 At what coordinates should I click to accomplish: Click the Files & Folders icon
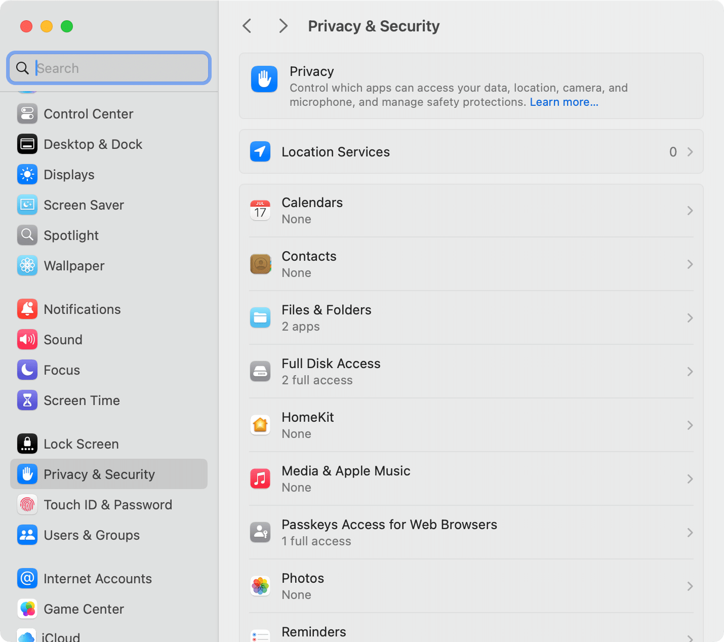click(260, 317)
